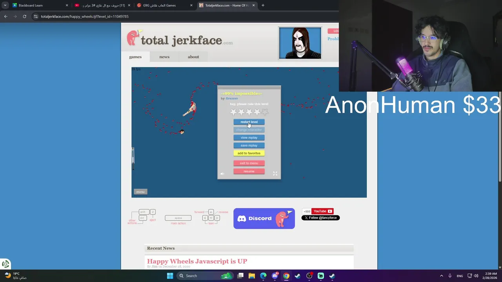Exit to menu from pause dialog

249,163
